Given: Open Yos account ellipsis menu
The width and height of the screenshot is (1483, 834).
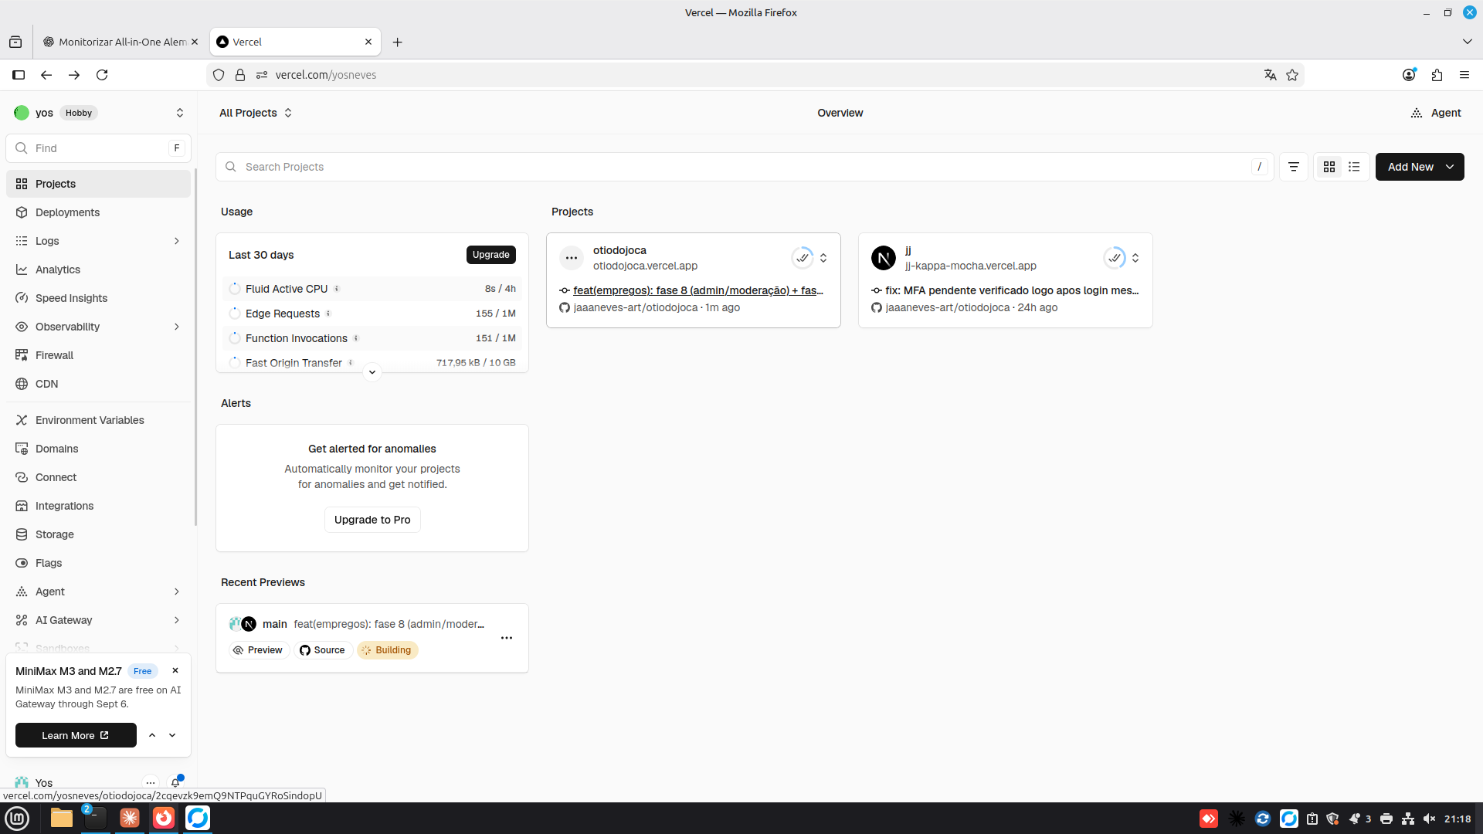Looking at the screenshot, I should point(151,782).
